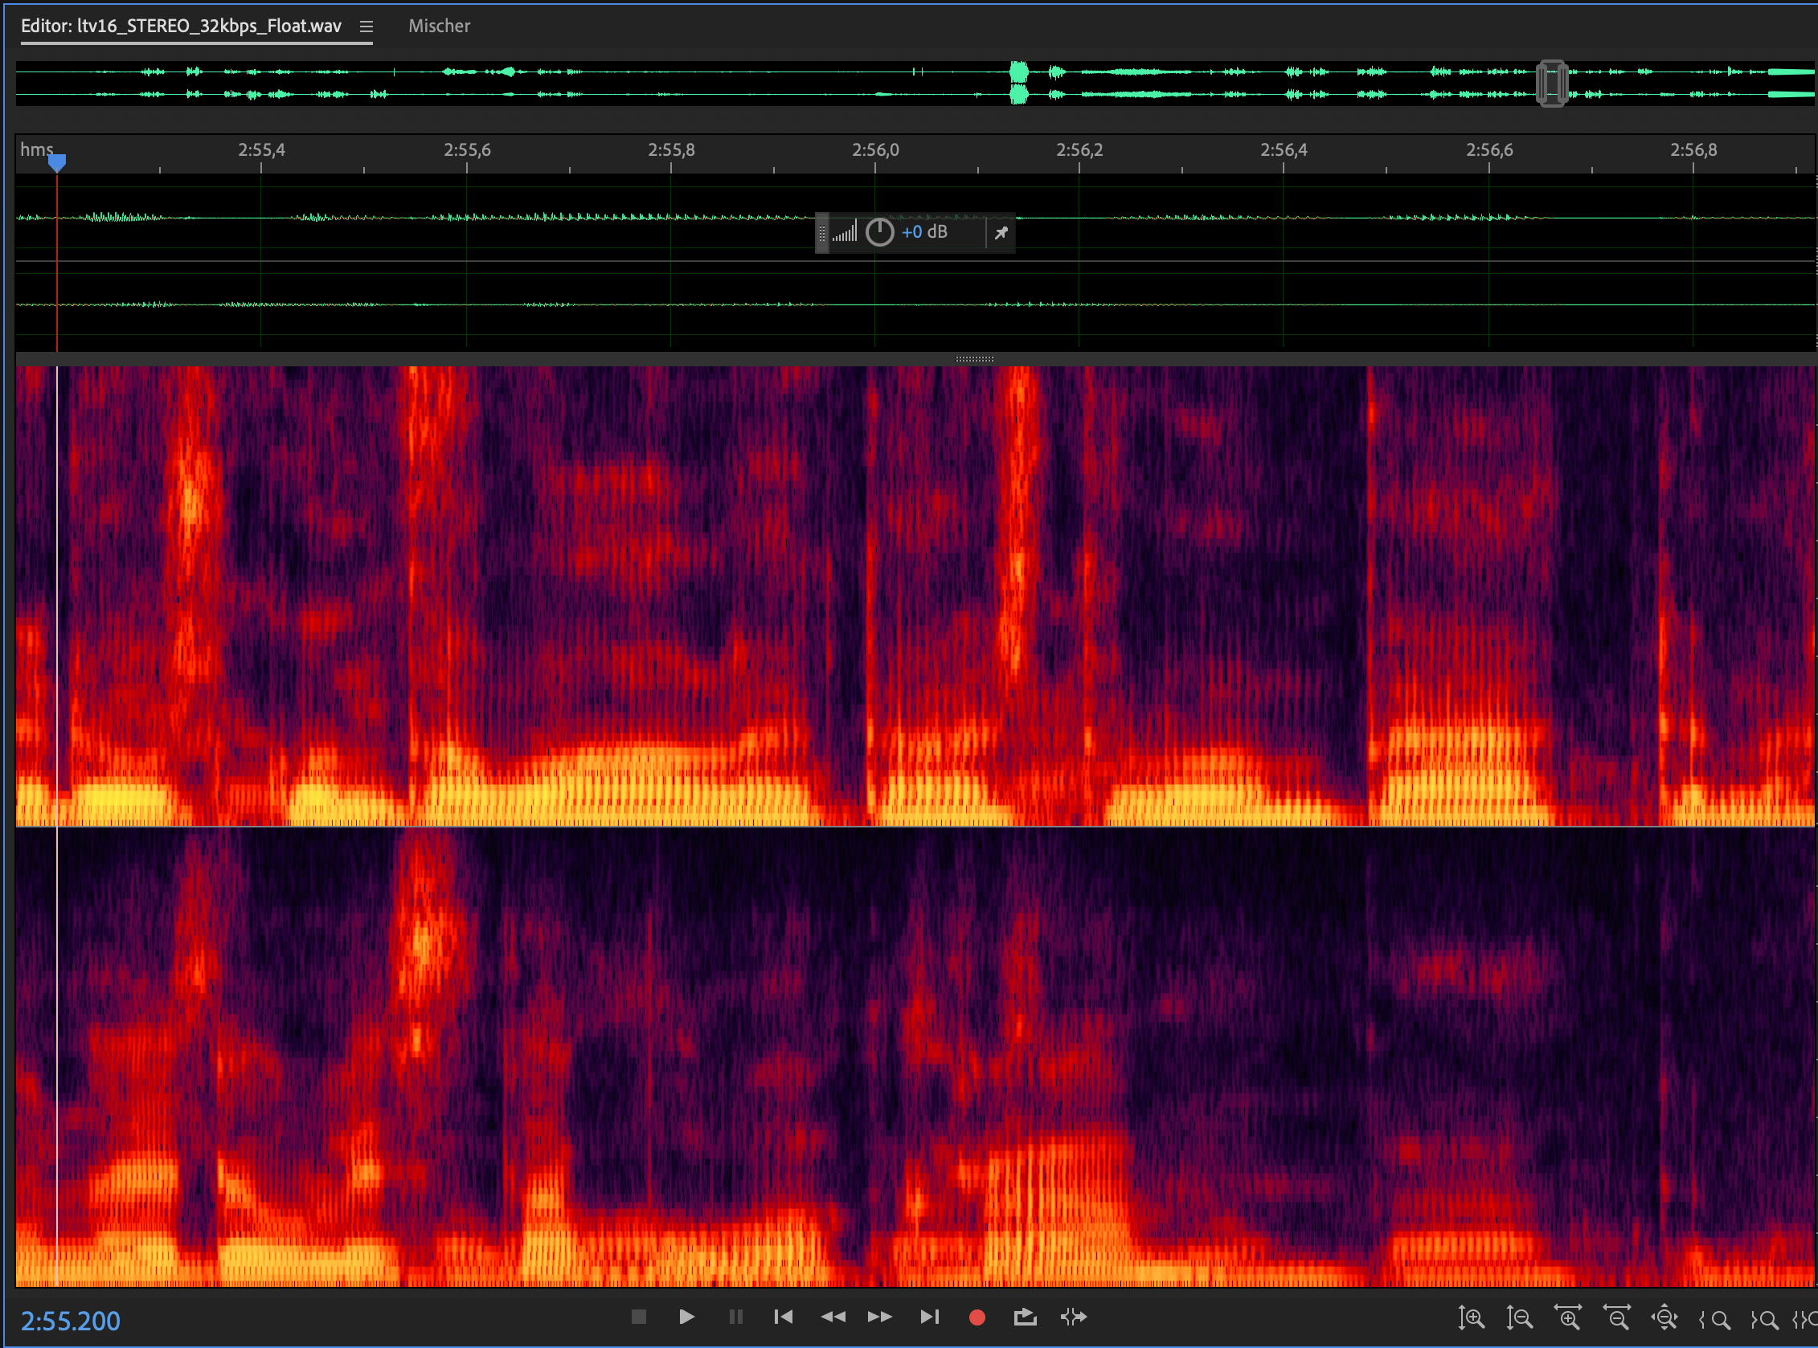Move playhead to next marker
Screen dimensions: 1818x1348
pyautogui.click(x=929, y=1316)
